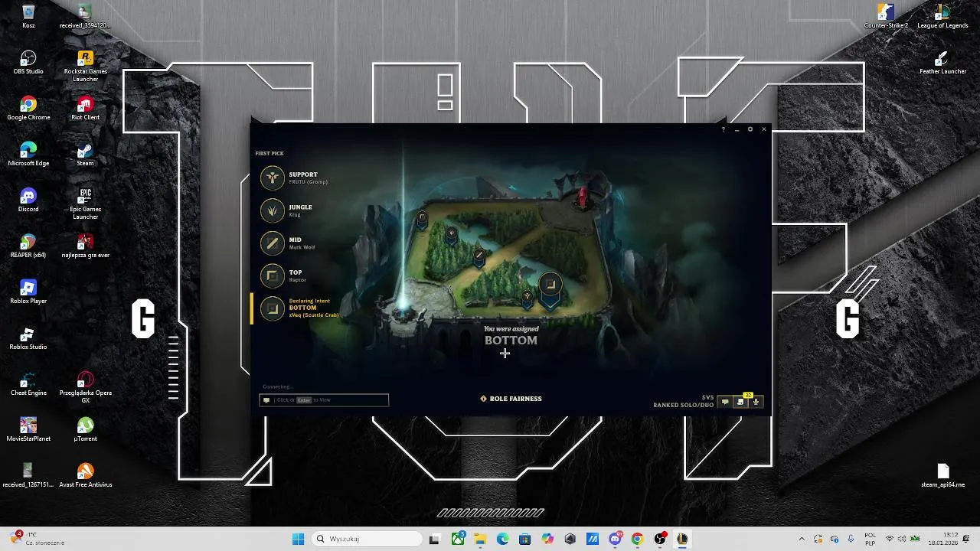
Task: Open the League of Legends desktop icon
Action: 942,17
